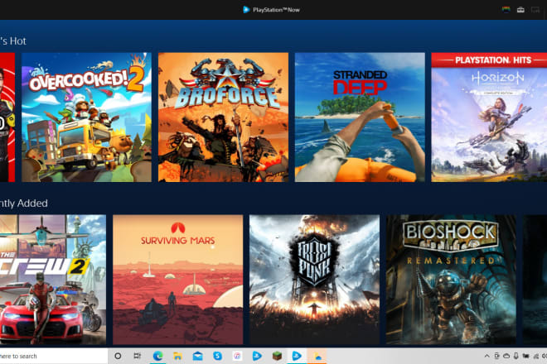Open Task View from the taskbar
Screen dimensions: 547x364
pos(138,356)
